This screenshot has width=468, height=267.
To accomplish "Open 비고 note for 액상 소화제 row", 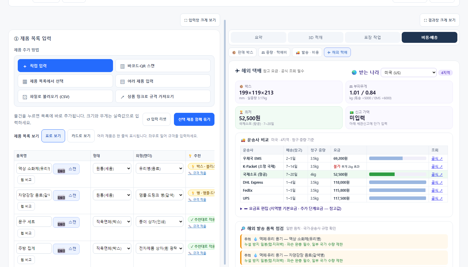I will [26, 180].
